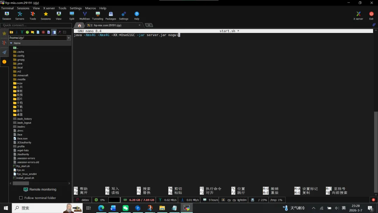Create a new file in SFTP toolbar
Image resolution: width=378 pixels, height=213 pixels.
38,32
